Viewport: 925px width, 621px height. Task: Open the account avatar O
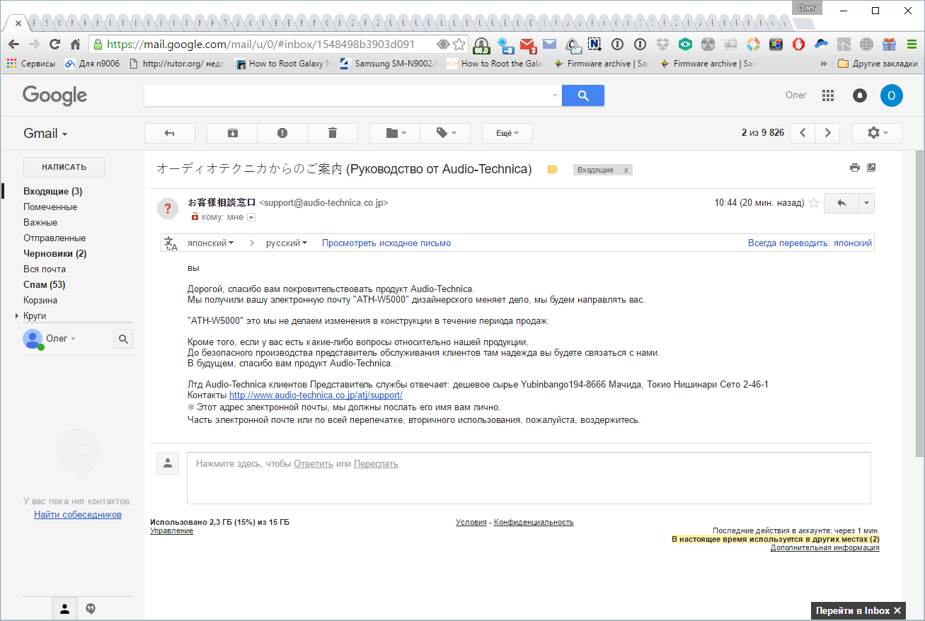click(x=892, y=95)
